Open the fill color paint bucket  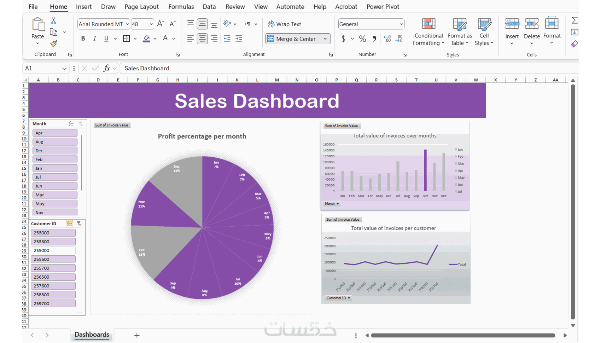click(x=146, y=39)
